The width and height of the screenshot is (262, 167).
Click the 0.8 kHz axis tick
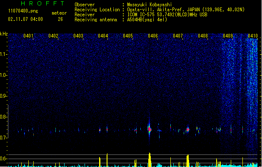point(3,117)
